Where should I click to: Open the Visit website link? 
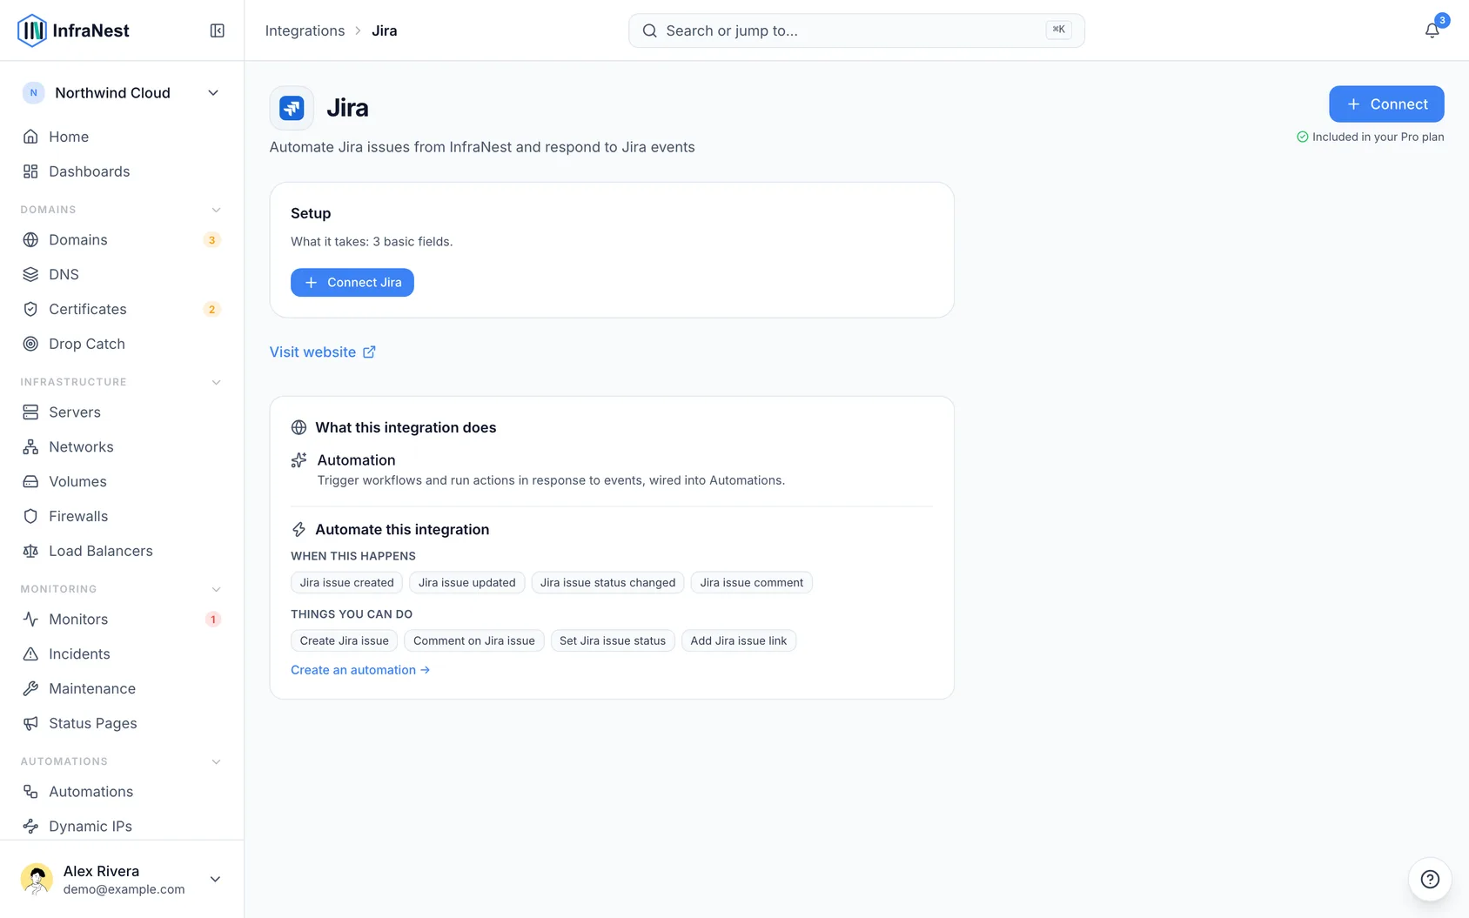323,352
